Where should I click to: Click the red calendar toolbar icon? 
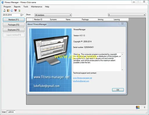coord(15,10)
